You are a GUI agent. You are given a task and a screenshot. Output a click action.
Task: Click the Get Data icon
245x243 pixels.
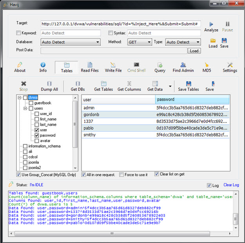tap(155, 84)
